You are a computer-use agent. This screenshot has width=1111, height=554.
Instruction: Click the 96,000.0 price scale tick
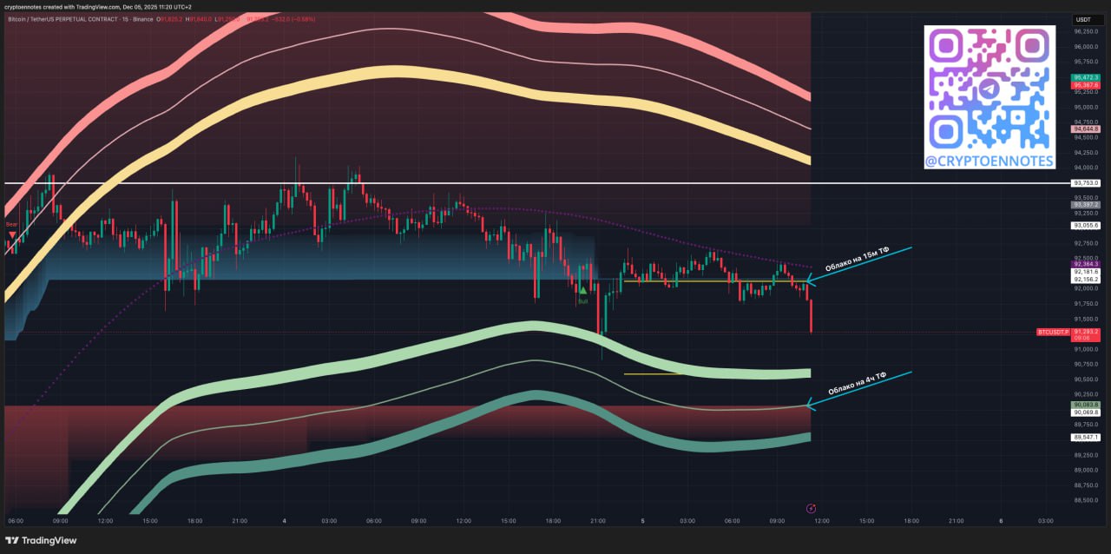pos(1086,46)
